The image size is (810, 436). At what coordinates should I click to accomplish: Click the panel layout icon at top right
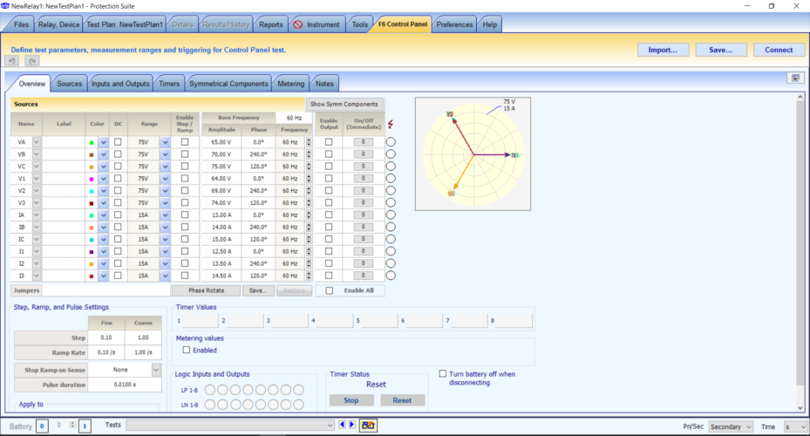pos(797,78)
